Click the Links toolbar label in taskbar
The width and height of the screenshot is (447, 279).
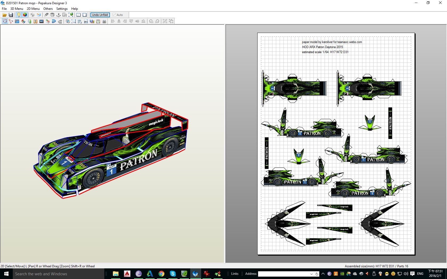[x=235, y=274]
